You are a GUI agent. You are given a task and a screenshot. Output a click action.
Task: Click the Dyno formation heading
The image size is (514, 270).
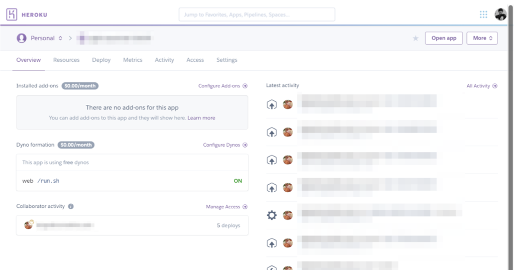(35, 145)
